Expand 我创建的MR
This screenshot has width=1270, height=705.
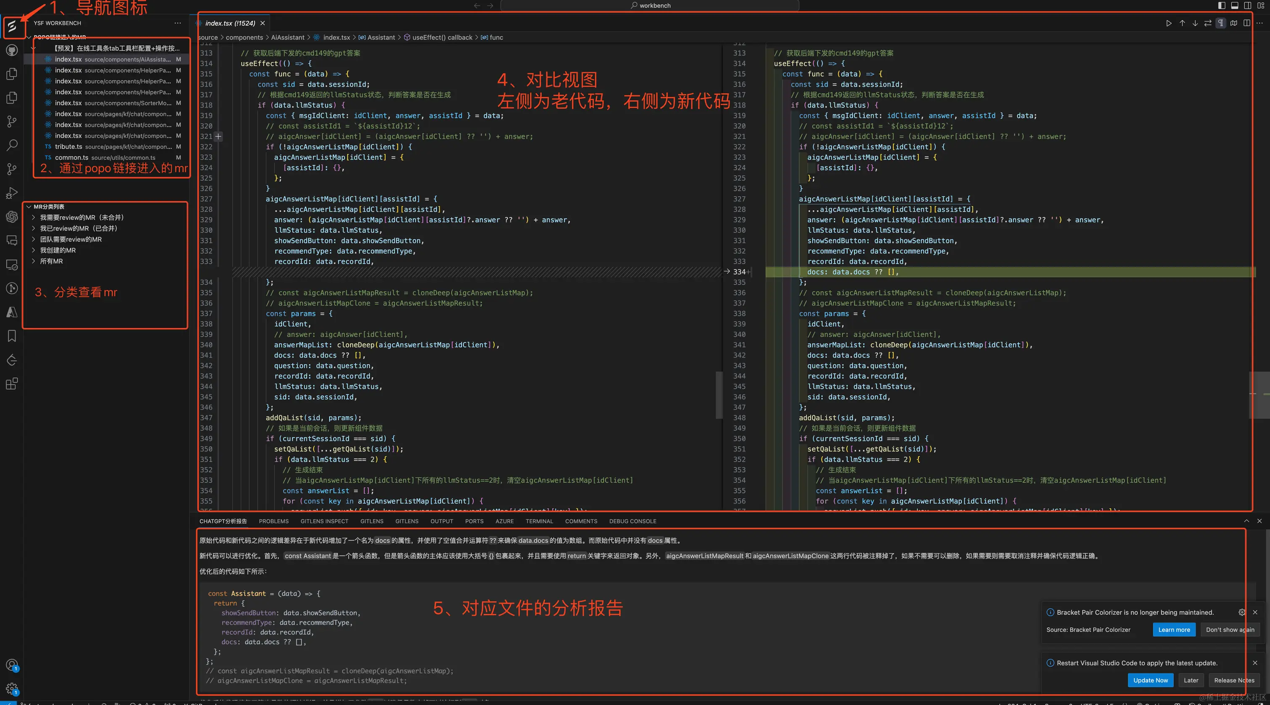34,250
